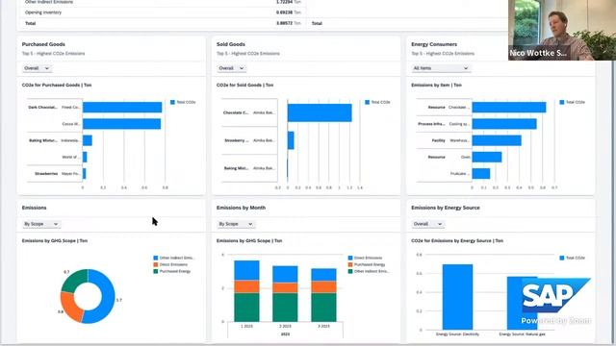
Task: Open the Overall dropdown under Purchased Goods
Action: click(x=37, y=68)
